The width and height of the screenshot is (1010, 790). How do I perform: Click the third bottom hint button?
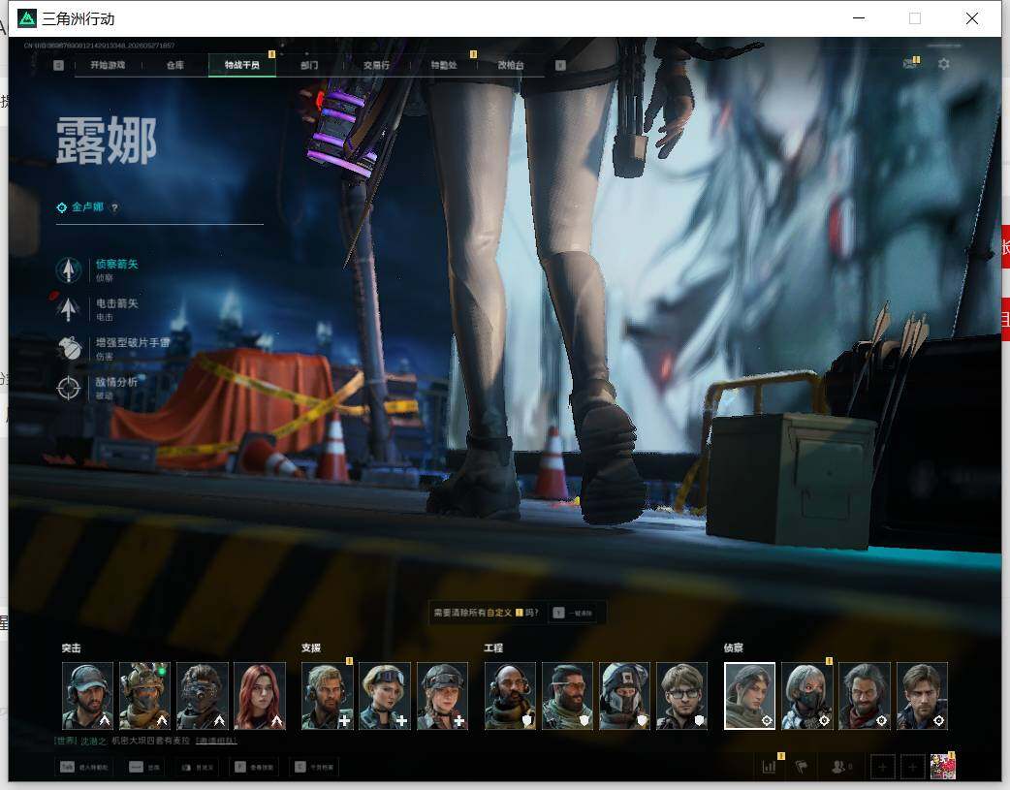tap(197, 767)
